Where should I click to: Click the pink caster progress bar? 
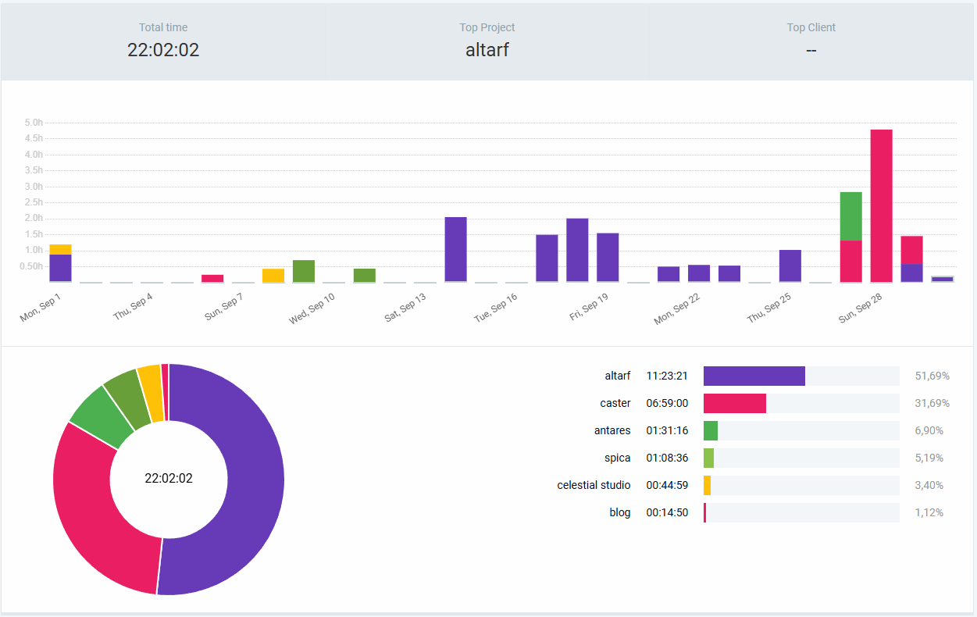[734, 403]
